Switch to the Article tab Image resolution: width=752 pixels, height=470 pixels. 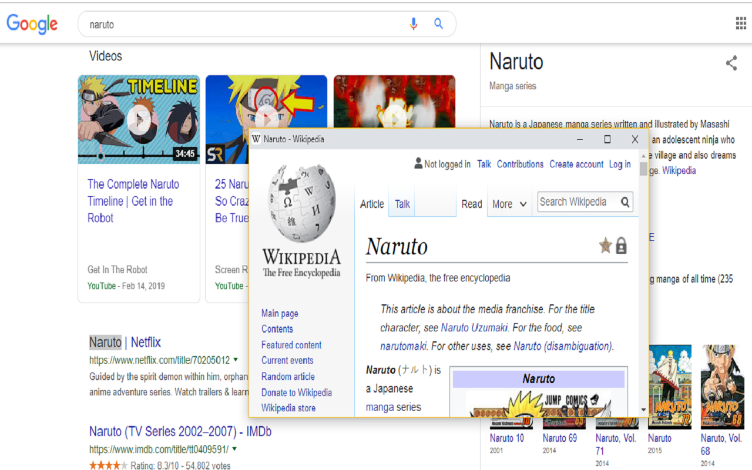click(x=372, y=204)
